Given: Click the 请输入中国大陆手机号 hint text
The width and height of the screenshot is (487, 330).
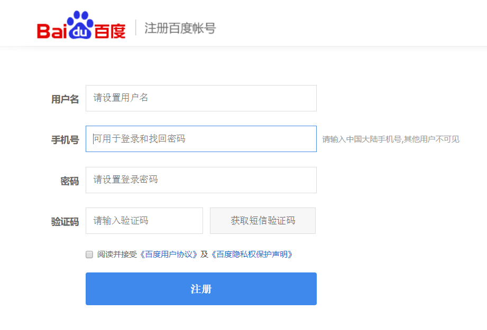Looking at the screenshot, I should [x=391, y=139].
